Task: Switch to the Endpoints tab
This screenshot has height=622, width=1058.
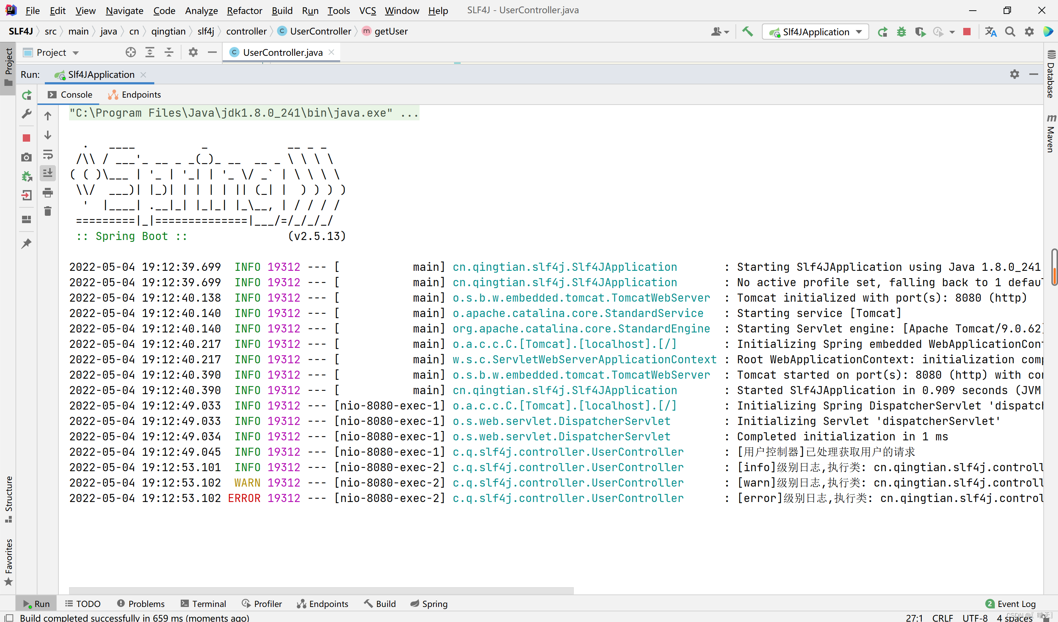Action: 141,94
